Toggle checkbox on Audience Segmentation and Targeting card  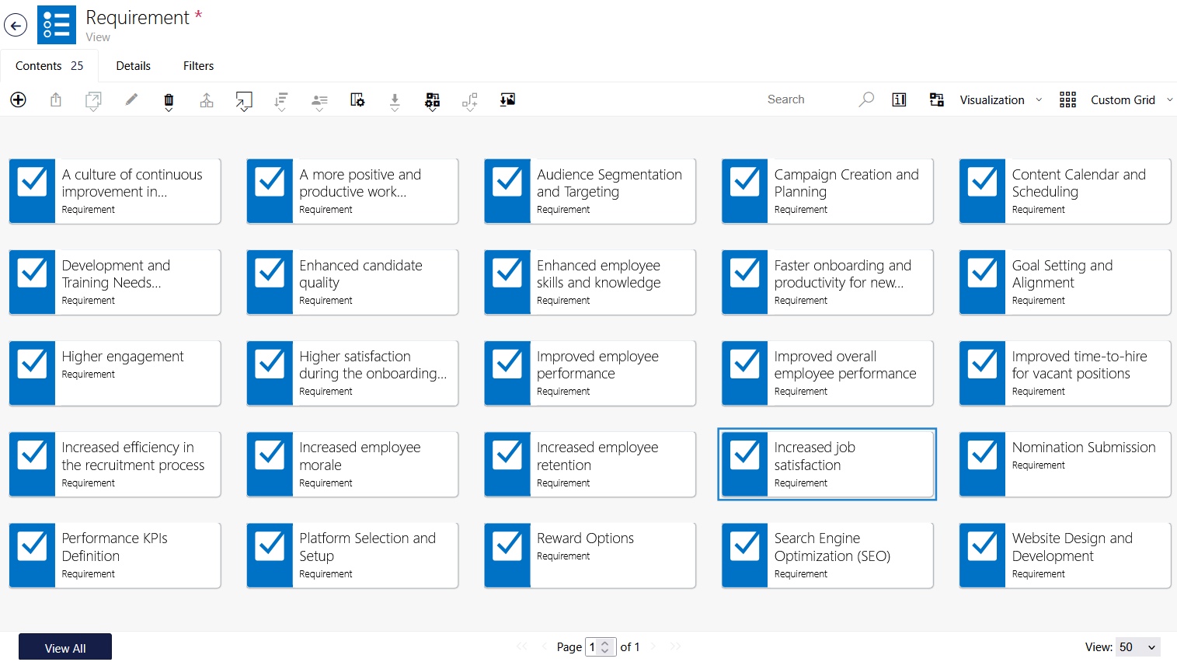507,181
